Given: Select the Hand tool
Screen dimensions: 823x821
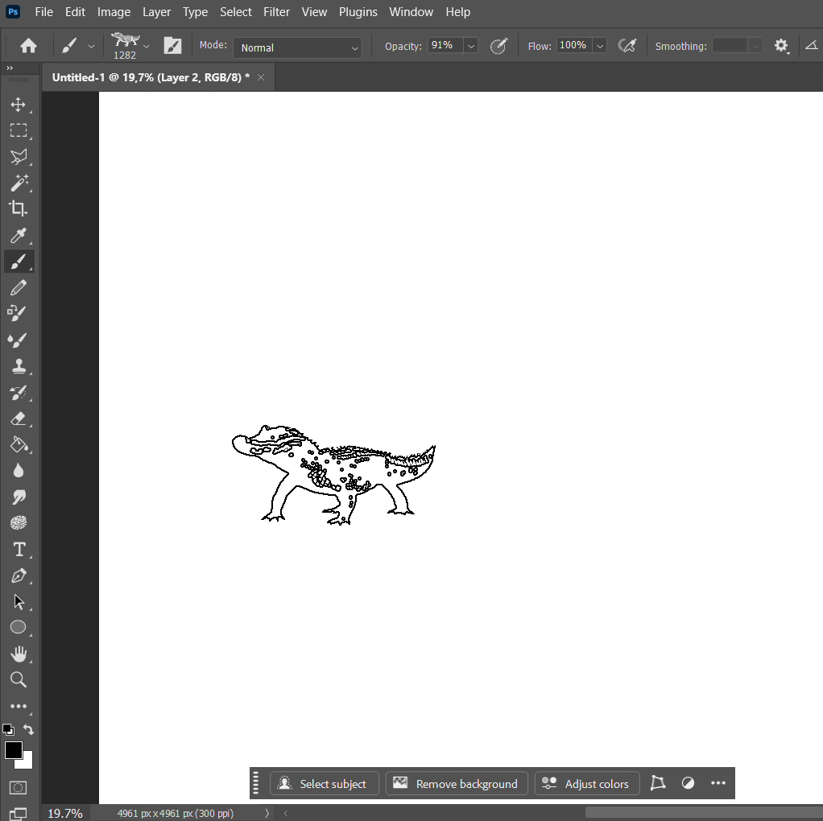Looking at the screenshot, I should pos(19,654).
